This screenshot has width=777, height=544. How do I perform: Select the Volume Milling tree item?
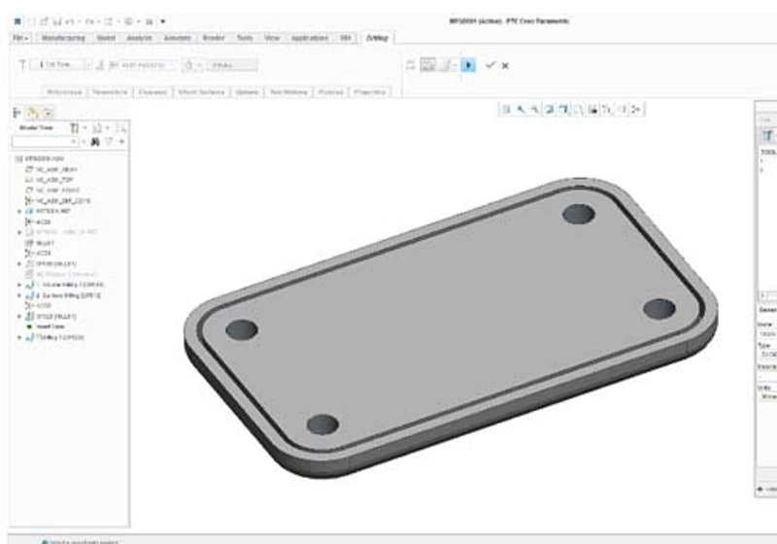tap(64, 285)
